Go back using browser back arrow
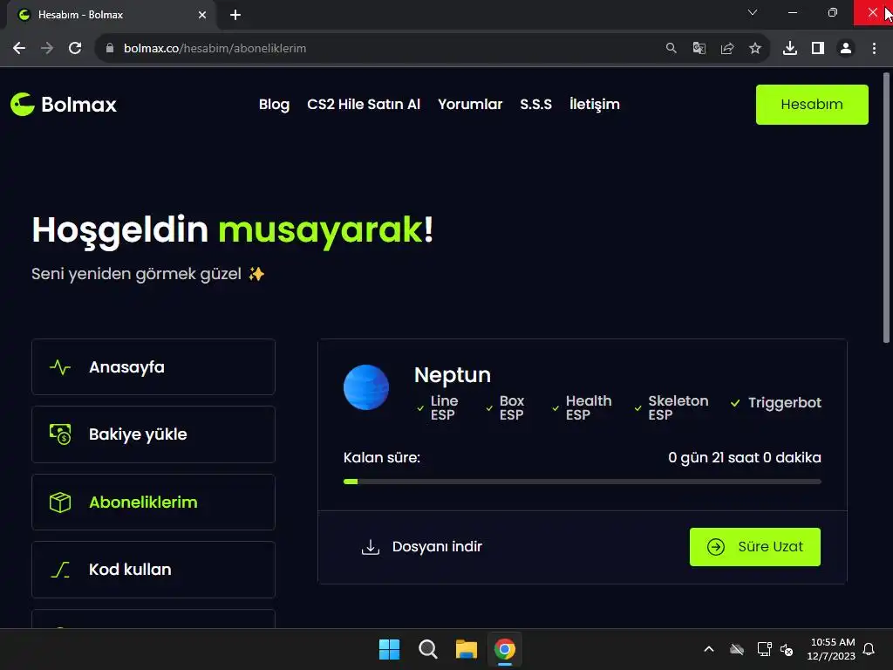 coord(19,49)
